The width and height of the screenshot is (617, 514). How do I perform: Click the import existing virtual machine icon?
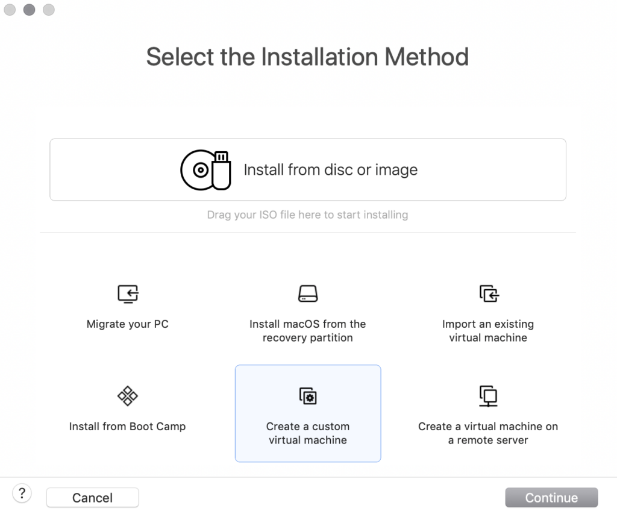pyautogui.click(x=489, y=293)
